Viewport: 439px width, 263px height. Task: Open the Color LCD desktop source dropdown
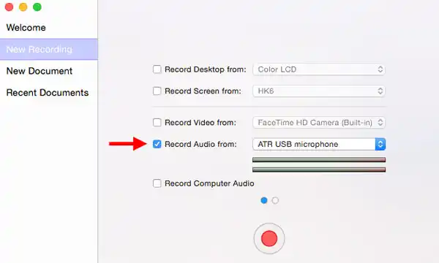point(319,69)
